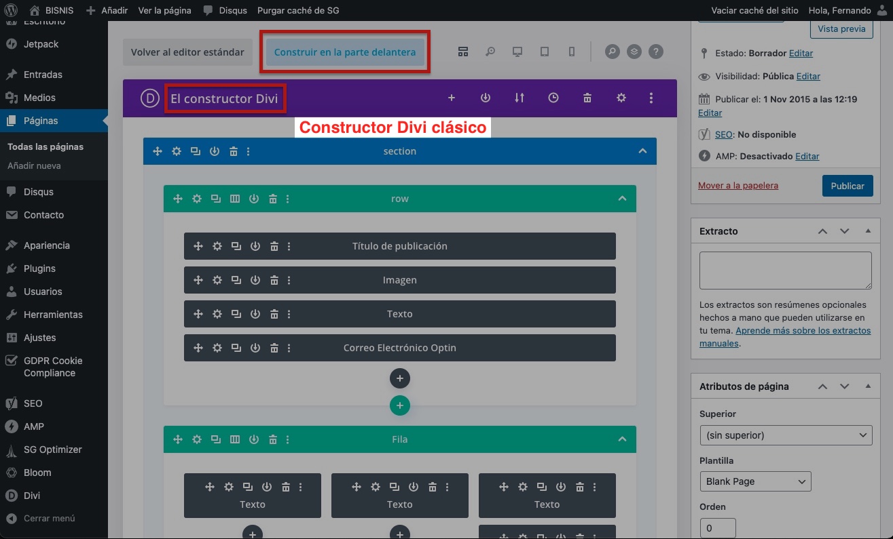Click the Mover a la papelera link
The width and height of the screenshot is (893, 539).
738,185
